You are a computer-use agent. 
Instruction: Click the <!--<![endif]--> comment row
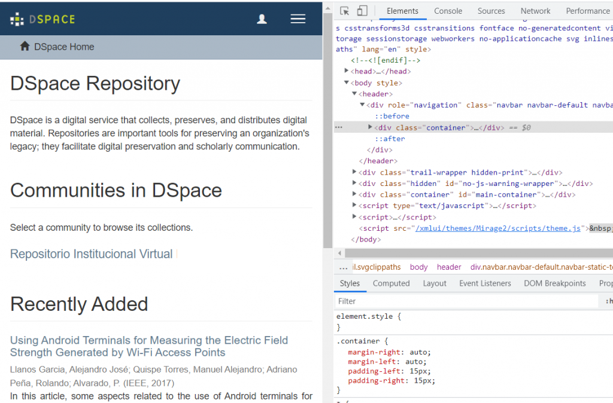click(386, 60)
